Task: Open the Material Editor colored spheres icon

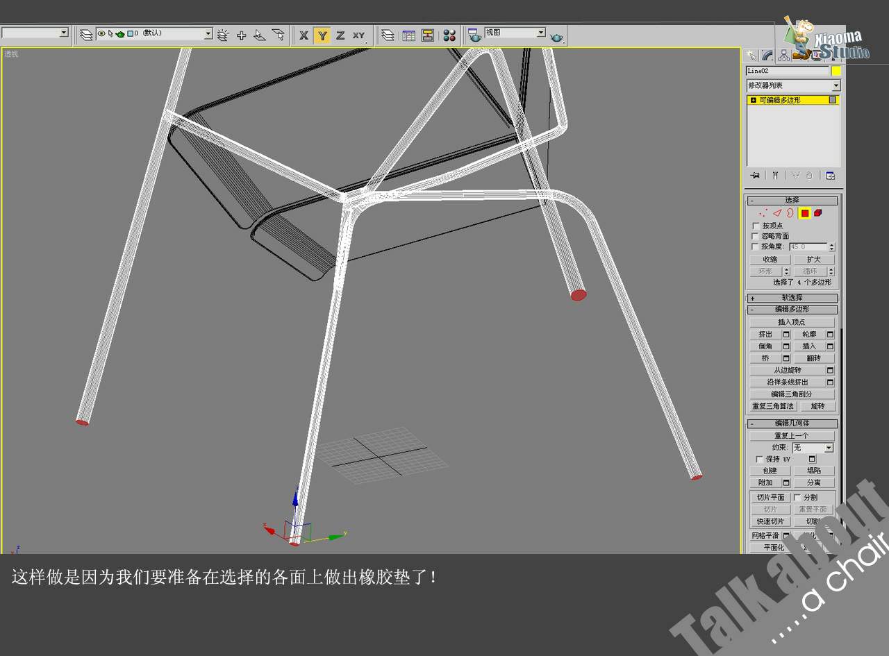Action: (449, 35)
